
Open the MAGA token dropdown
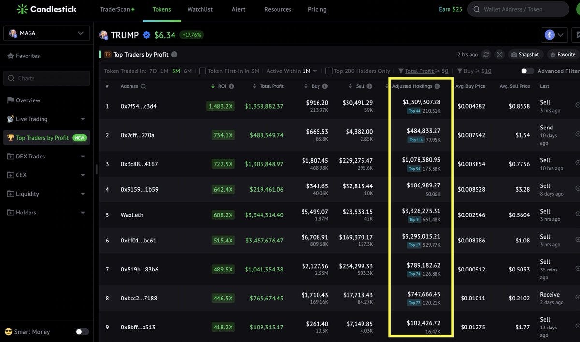click(x=46, y=33)
